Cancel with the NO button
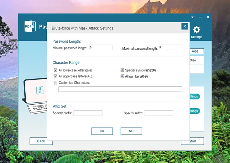This screenshot has height=163, width=230. click(131, 131)
